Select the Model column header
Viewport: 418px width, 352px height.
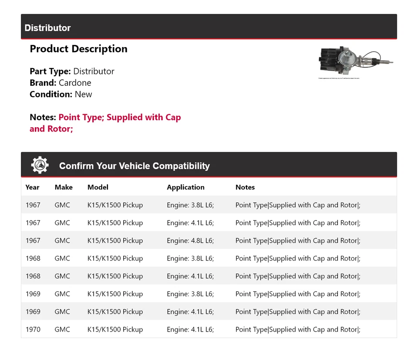(98, 187)
